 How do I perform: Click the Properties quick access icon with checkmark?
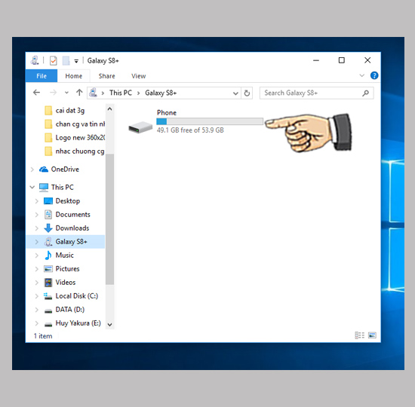(54, 60)
